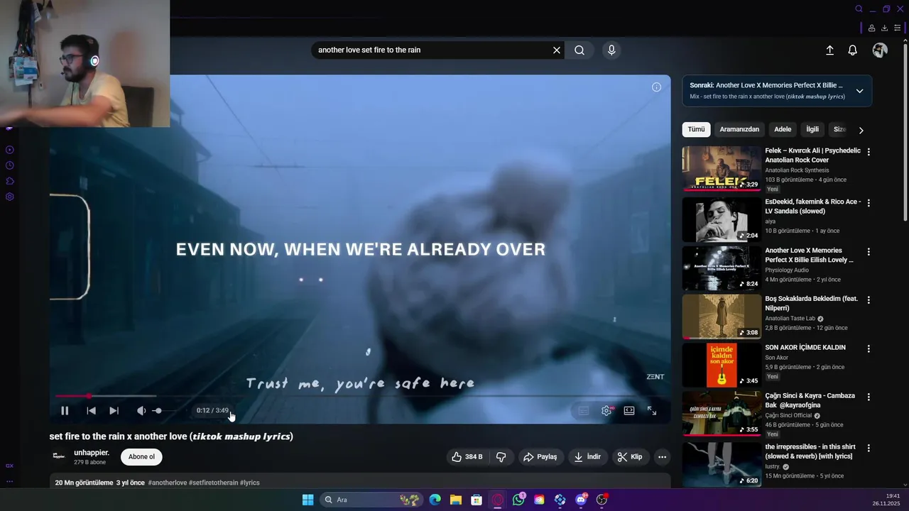Open the Windows Start menu
This screenshot has height=511, width=909.
[x=307, y=500]
